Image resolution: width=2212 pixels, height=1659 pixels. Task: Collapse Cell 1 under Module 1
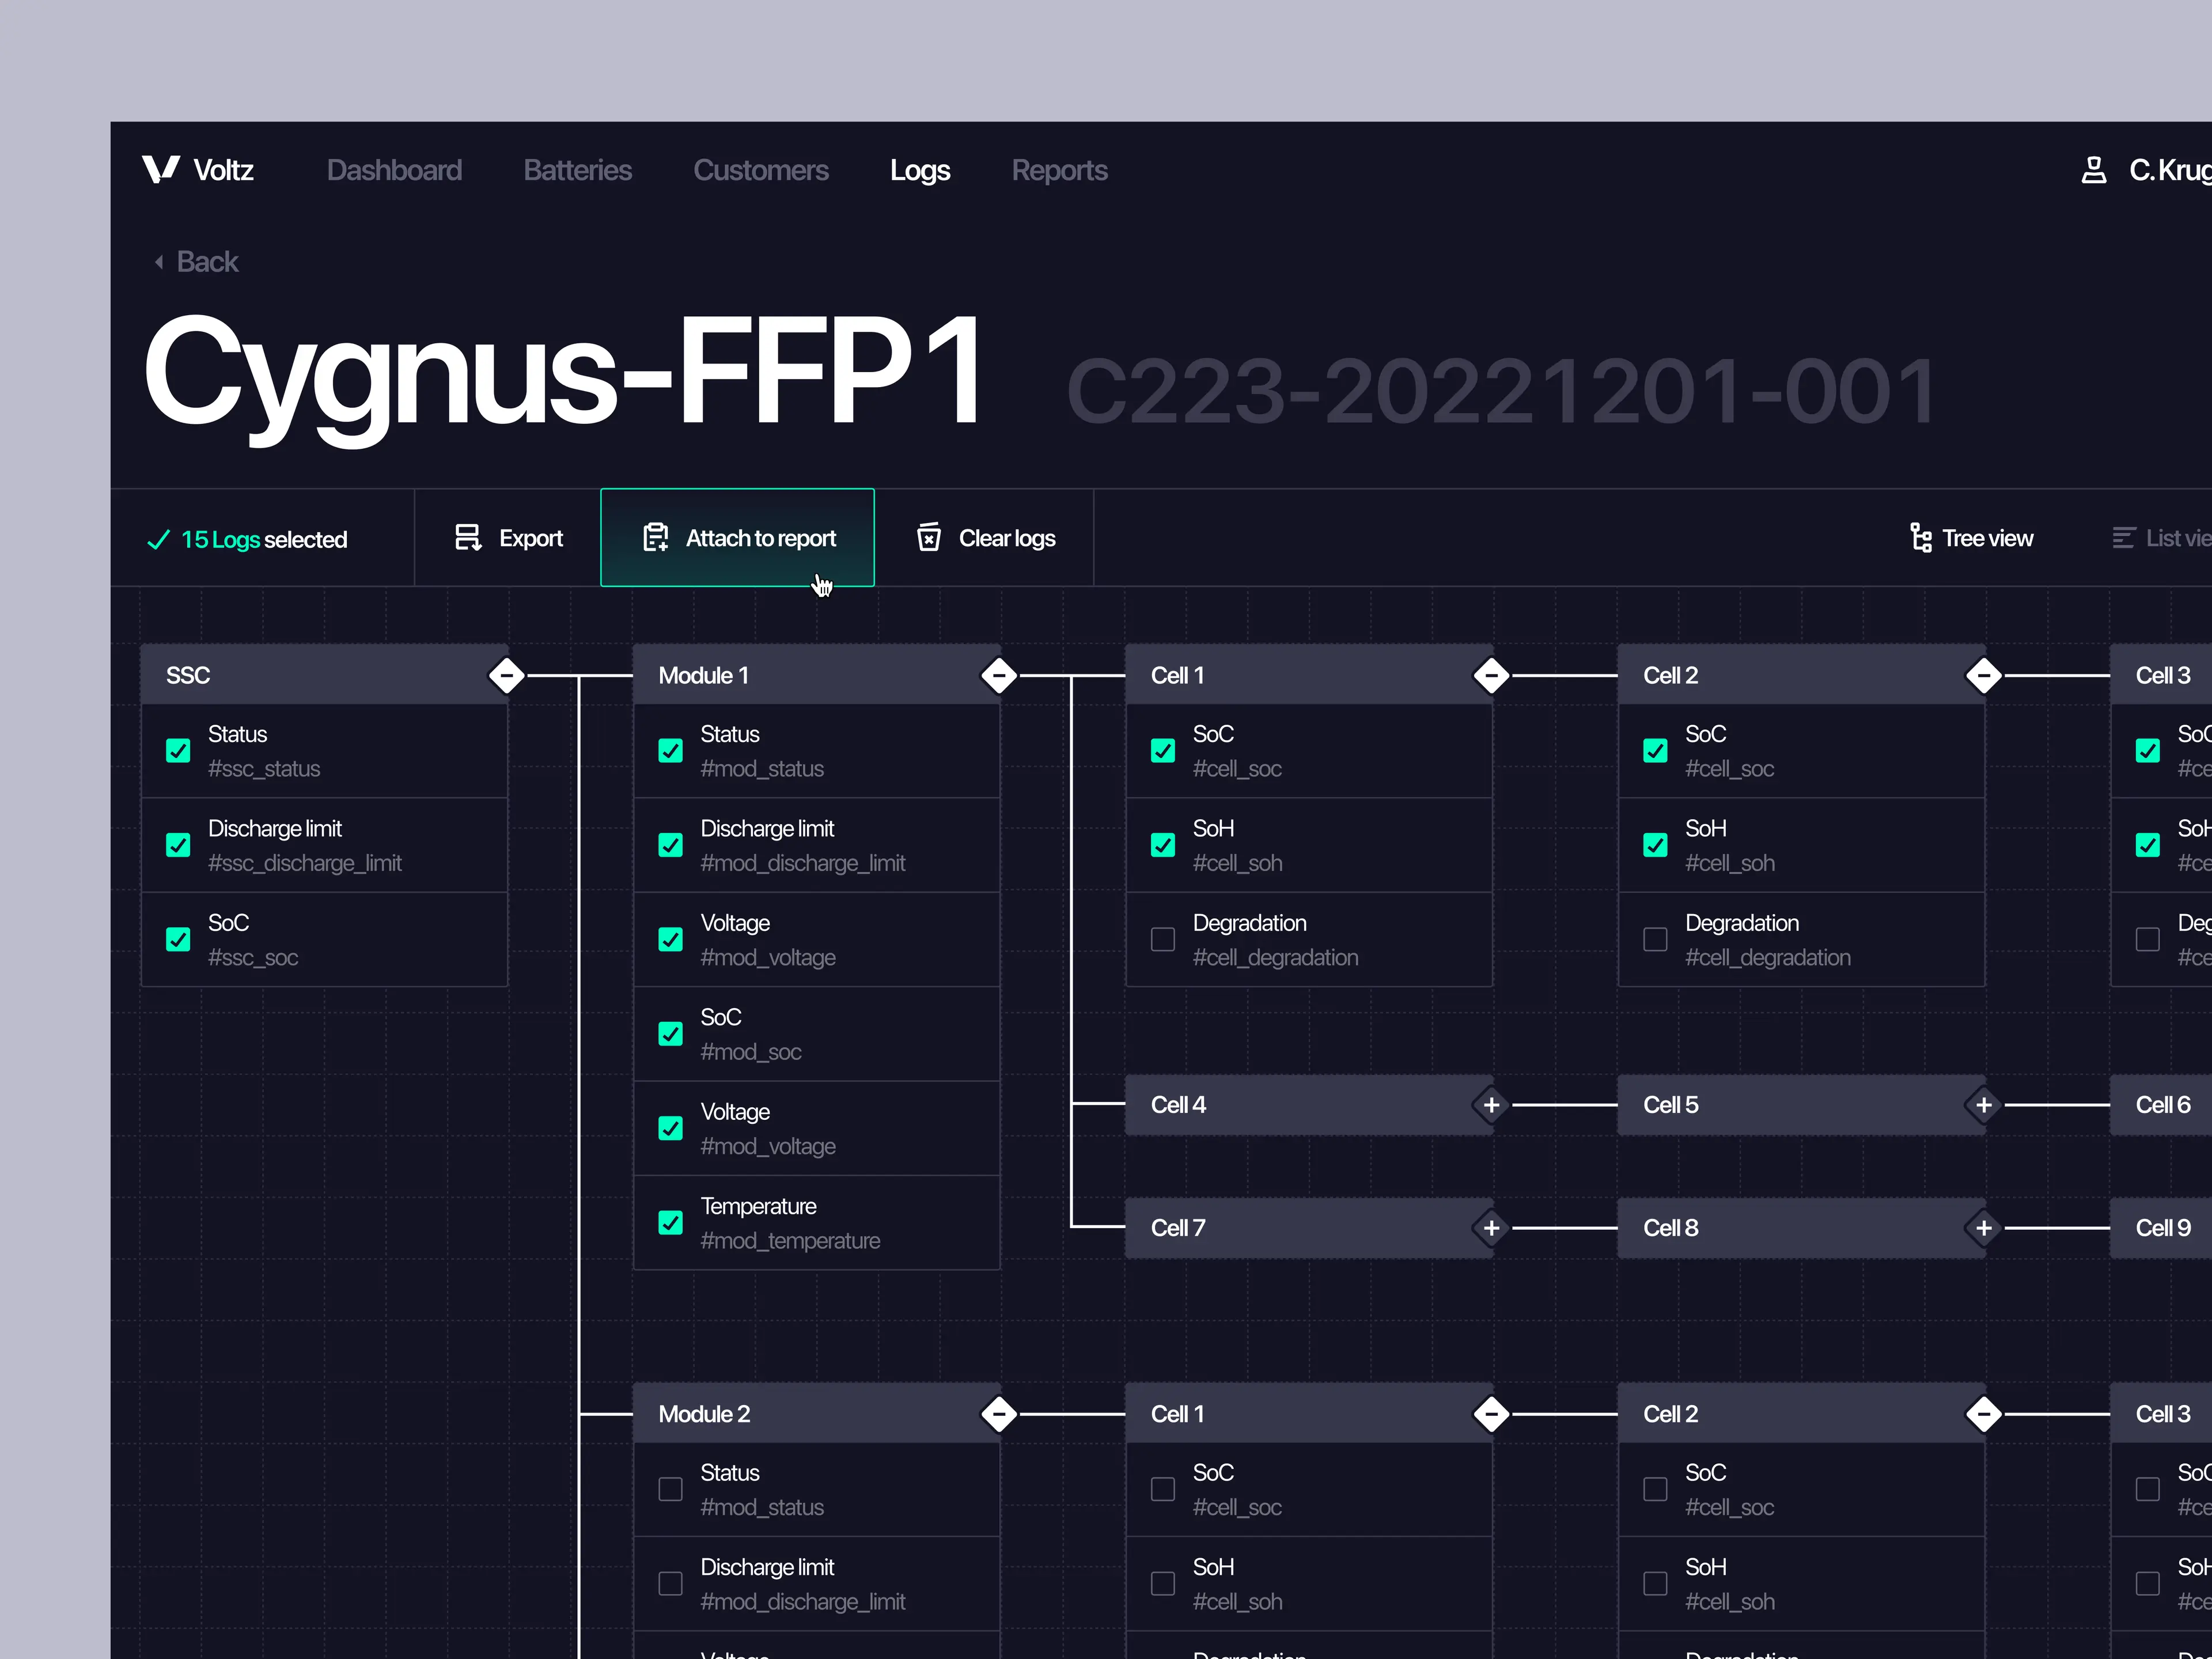tap(1491, 676)
